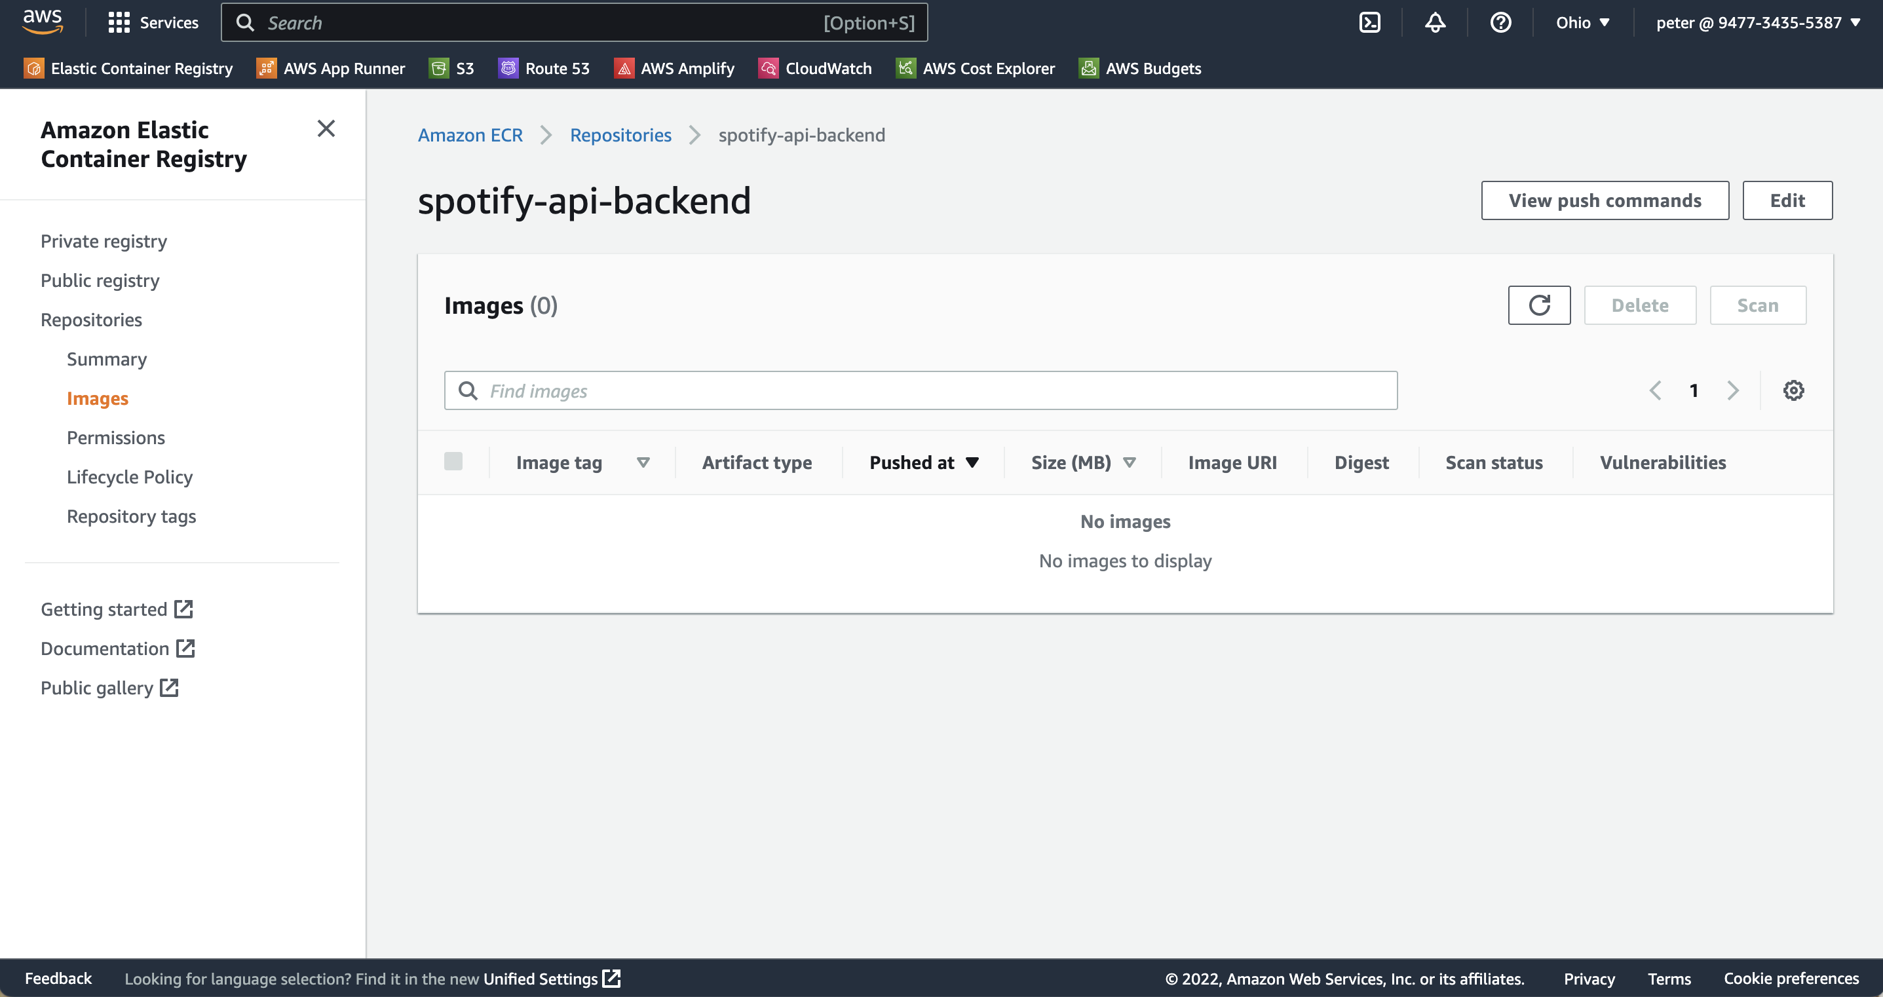Open the notifications bell
The width and height of the screenshot is (1883, 997).
tap(1435, 22)
